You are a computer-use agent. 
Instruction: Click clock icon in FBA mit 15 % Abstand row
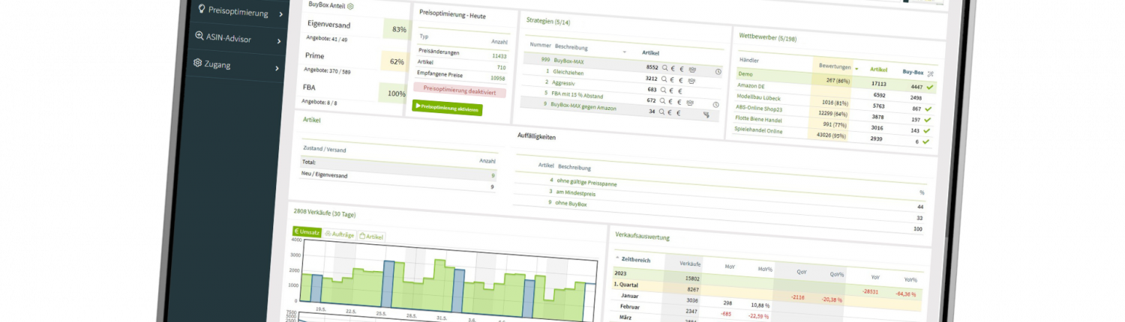(715, 105)
